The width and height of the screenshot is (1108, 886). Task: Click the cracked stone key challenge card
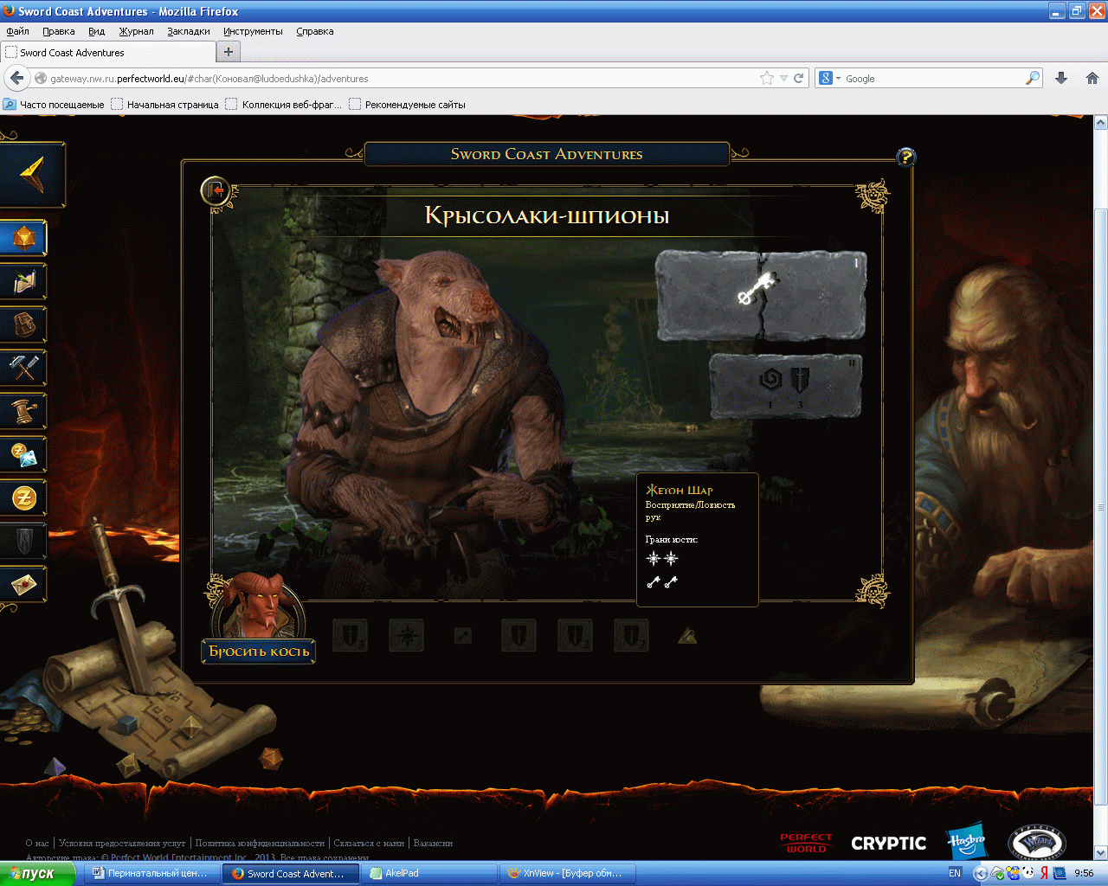pos(761,295)
